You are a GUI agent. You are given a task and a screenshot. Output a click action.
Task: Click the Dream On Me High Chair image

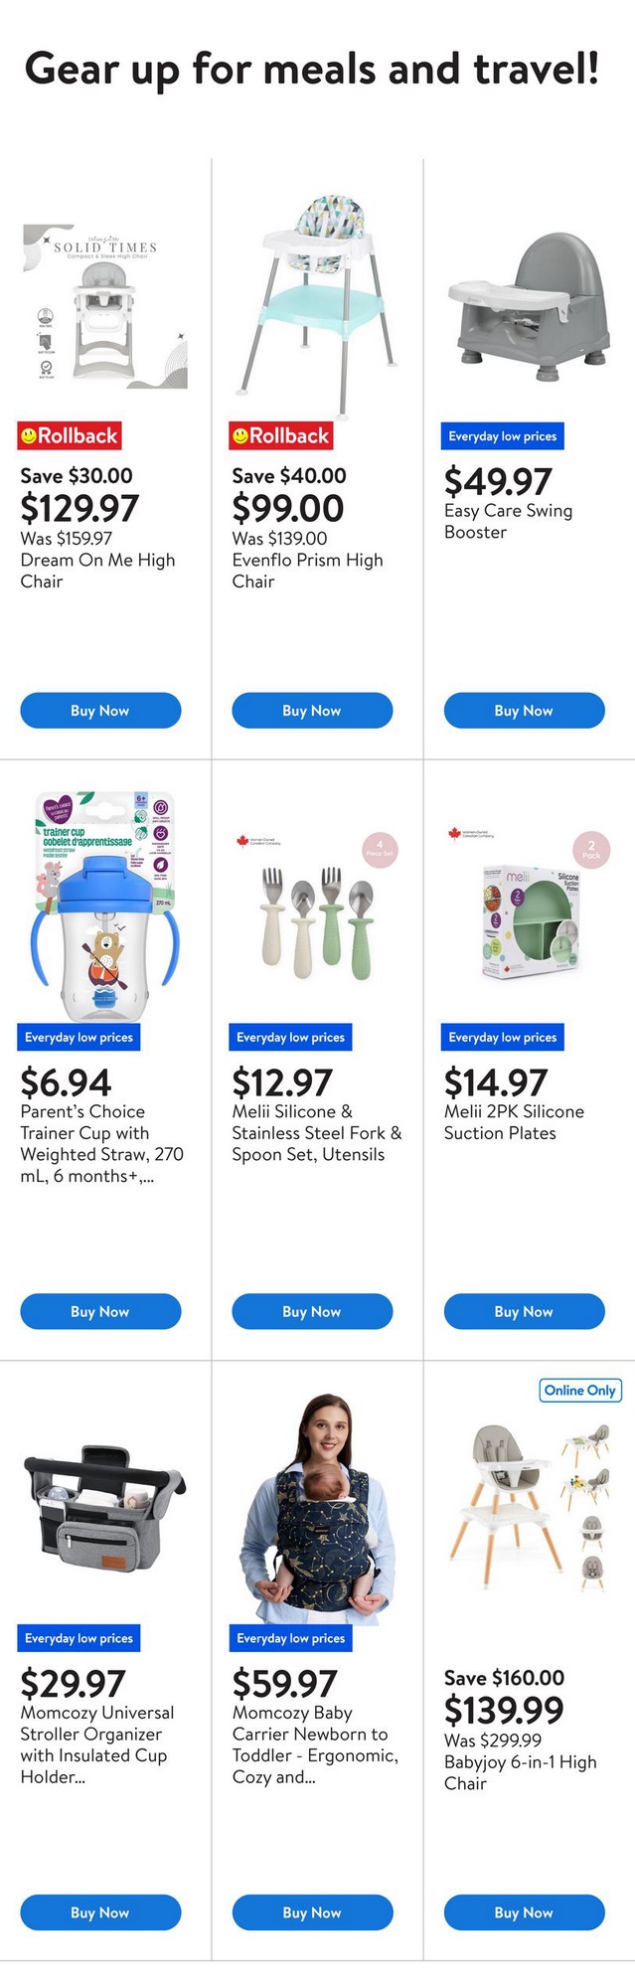point(105,307)
